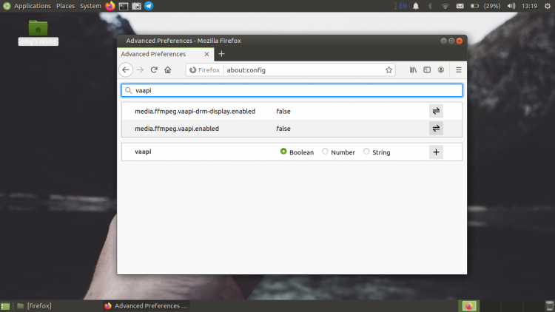Launch Firefox from the top panel

[110, 6]
